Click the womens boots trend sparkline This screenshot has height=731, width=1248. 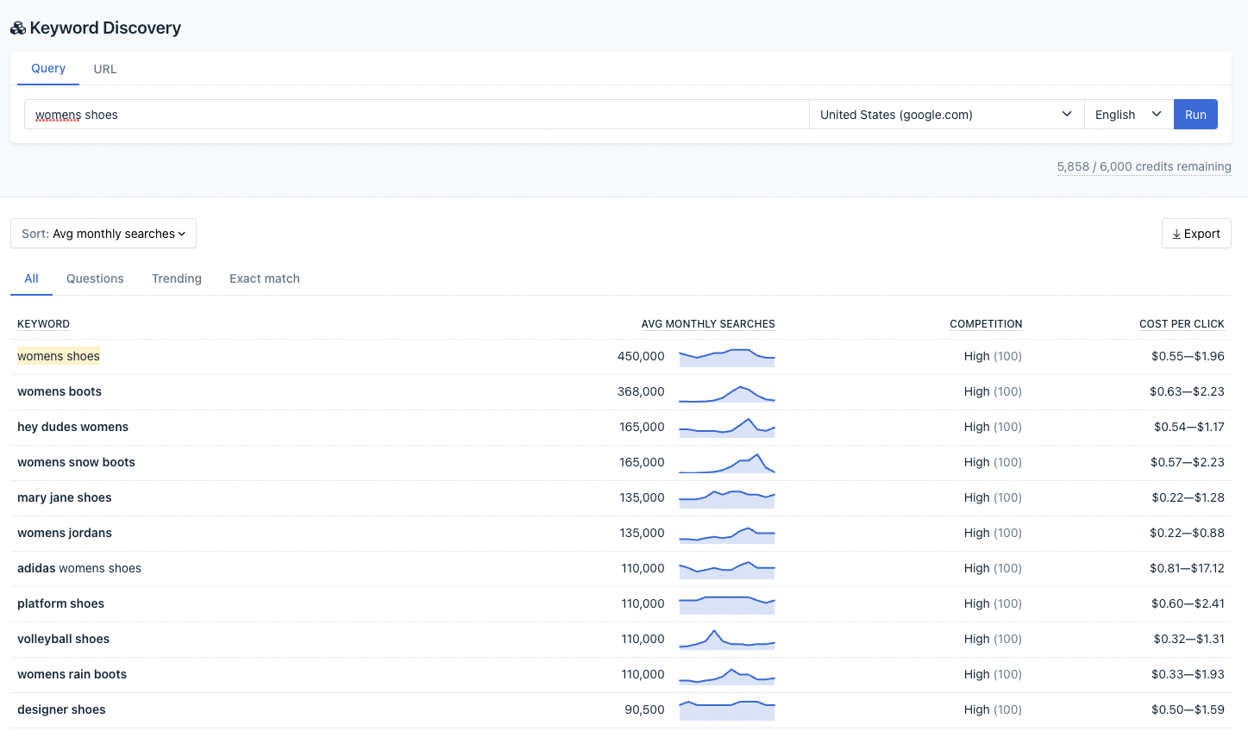pyautogui.click(x=726, y=392)
